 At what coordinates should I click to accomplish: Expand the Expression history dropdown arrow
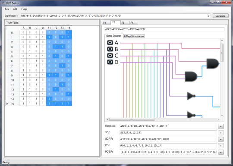point(208,16)
